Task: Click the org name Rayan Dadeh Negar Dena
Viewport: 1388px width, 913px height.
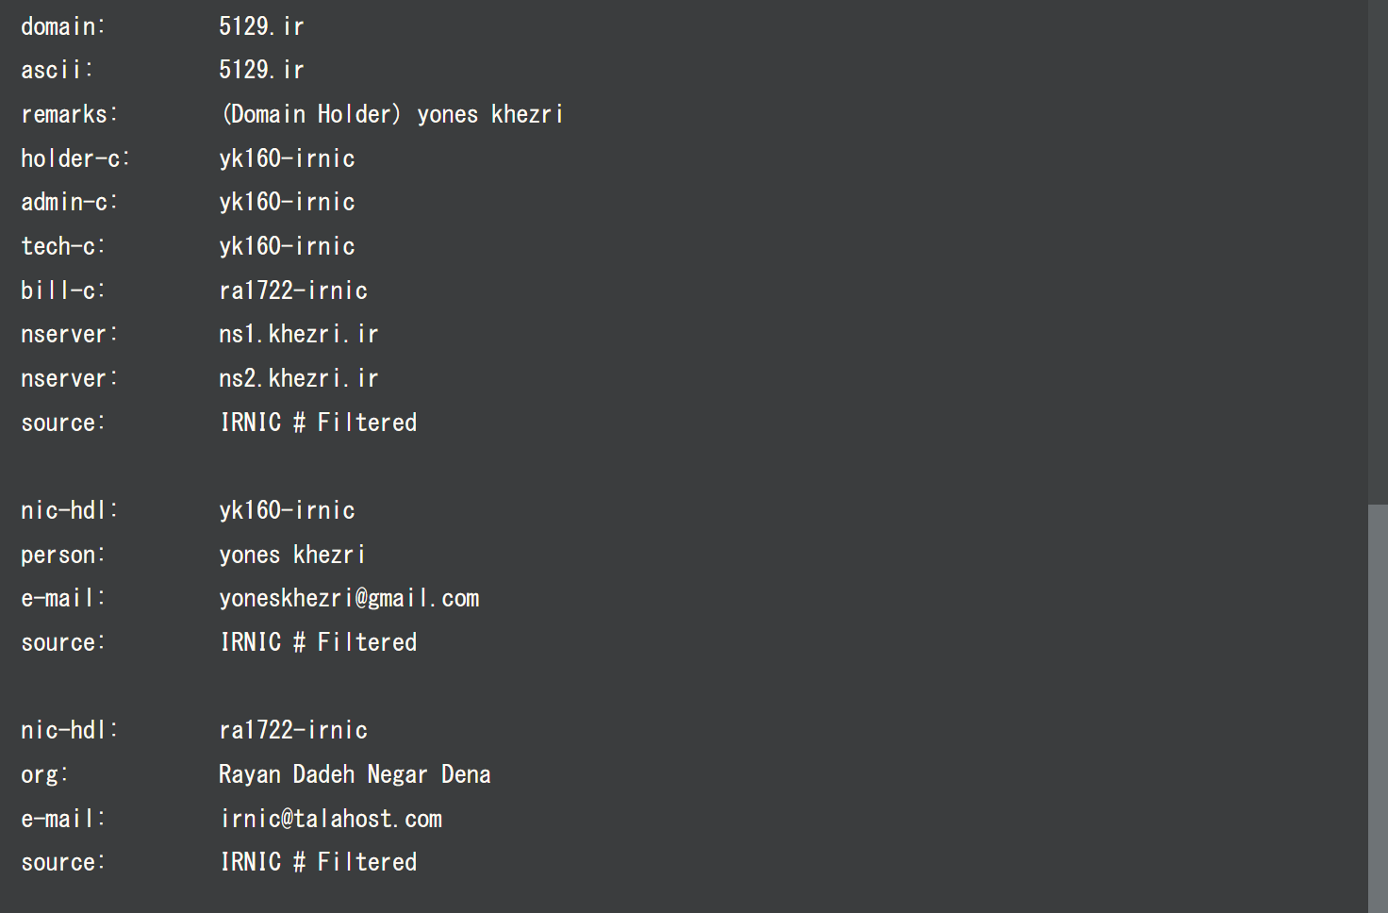Action: 355,774
